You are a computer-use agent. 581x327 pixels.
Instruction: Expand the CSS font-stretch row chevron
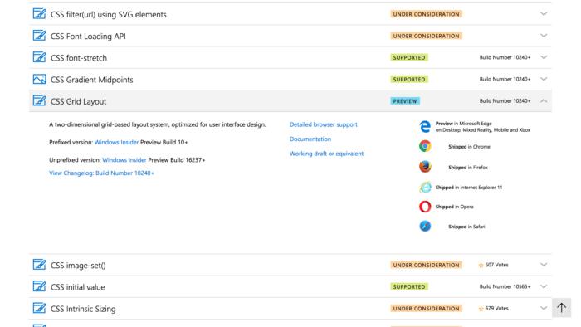544,57
